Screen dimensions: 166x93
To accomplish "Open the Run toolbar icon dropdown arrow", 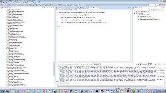I will (38, 5).
